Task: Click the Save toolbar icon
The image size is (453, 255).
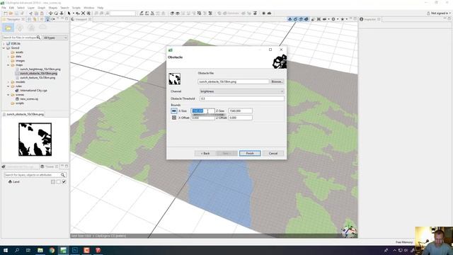Action: click(16, 13)
